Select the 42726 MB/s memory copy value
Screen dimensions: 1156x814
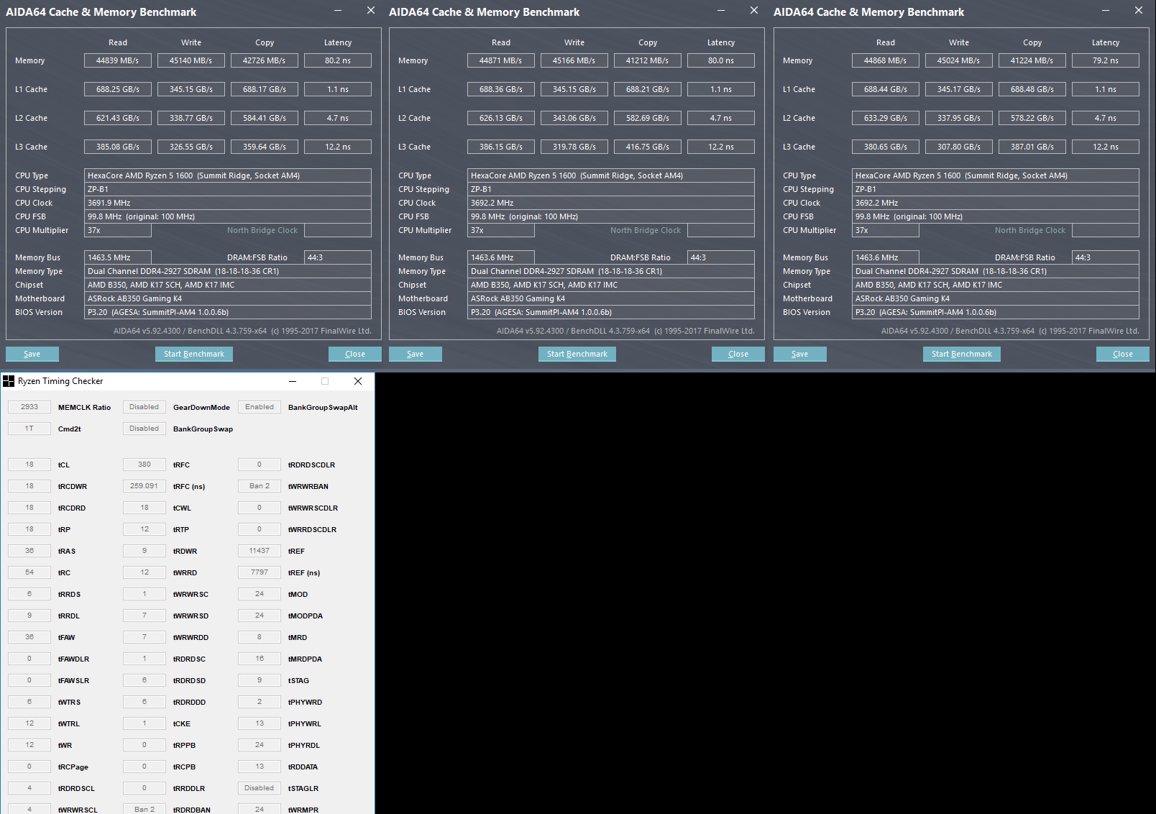click(265, 60)
